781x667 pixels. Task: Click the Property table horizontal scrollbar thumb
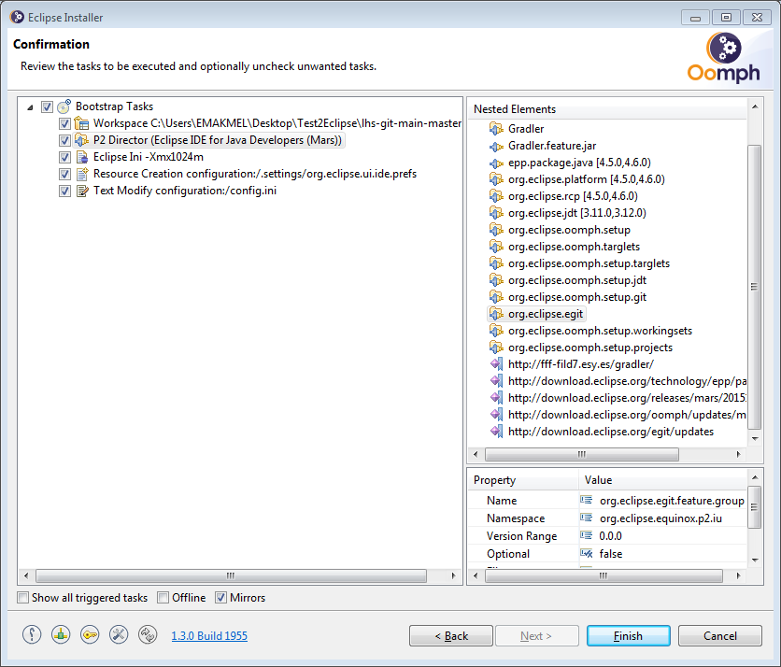603,575
